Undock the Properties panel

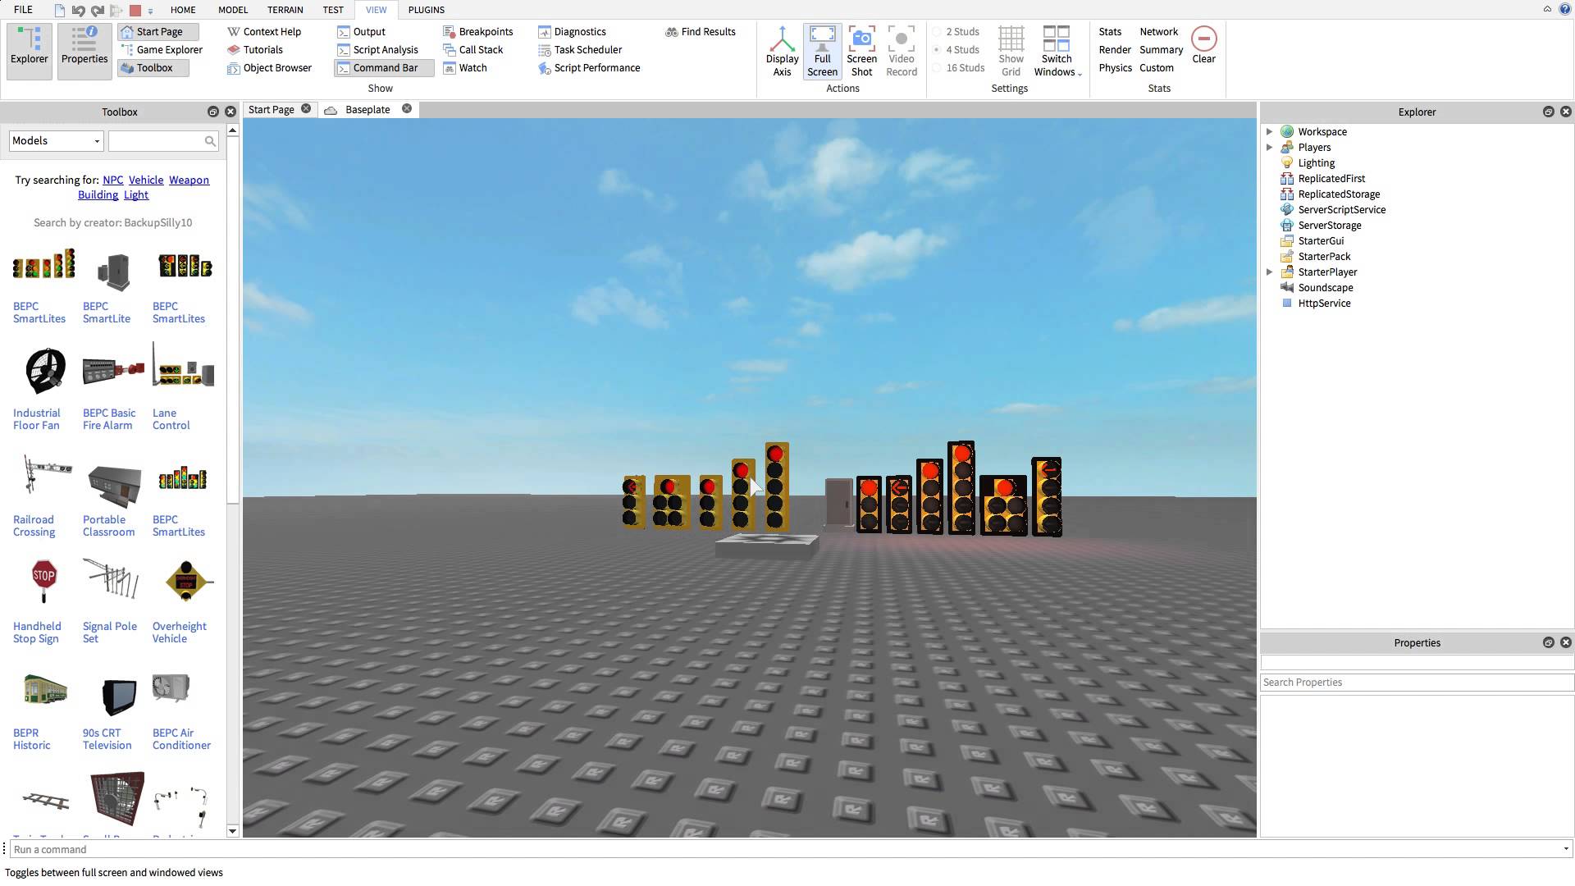coord(1548,642)
